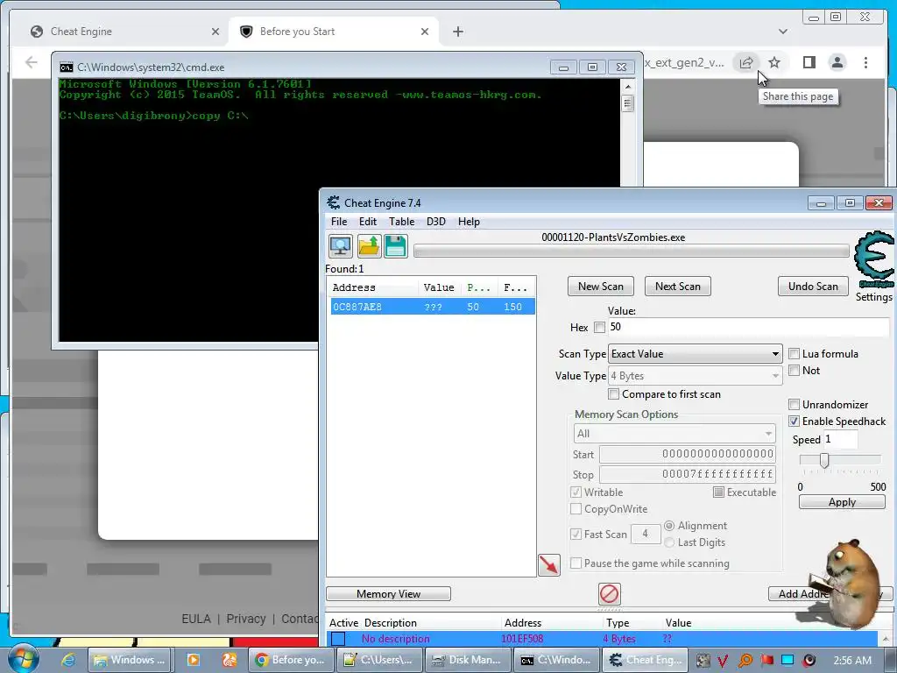Toggle the Hex checkbox
Screen dimensions: 897x673
click(x=599, y=328)
